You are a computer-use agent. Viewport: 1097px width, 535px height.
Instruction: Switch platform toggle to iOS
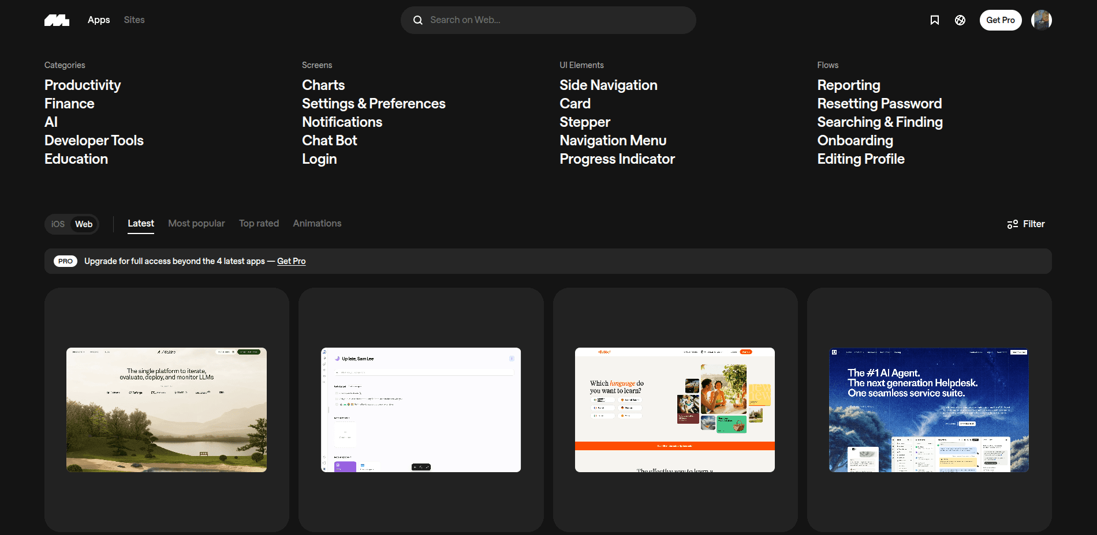[58, 224]
